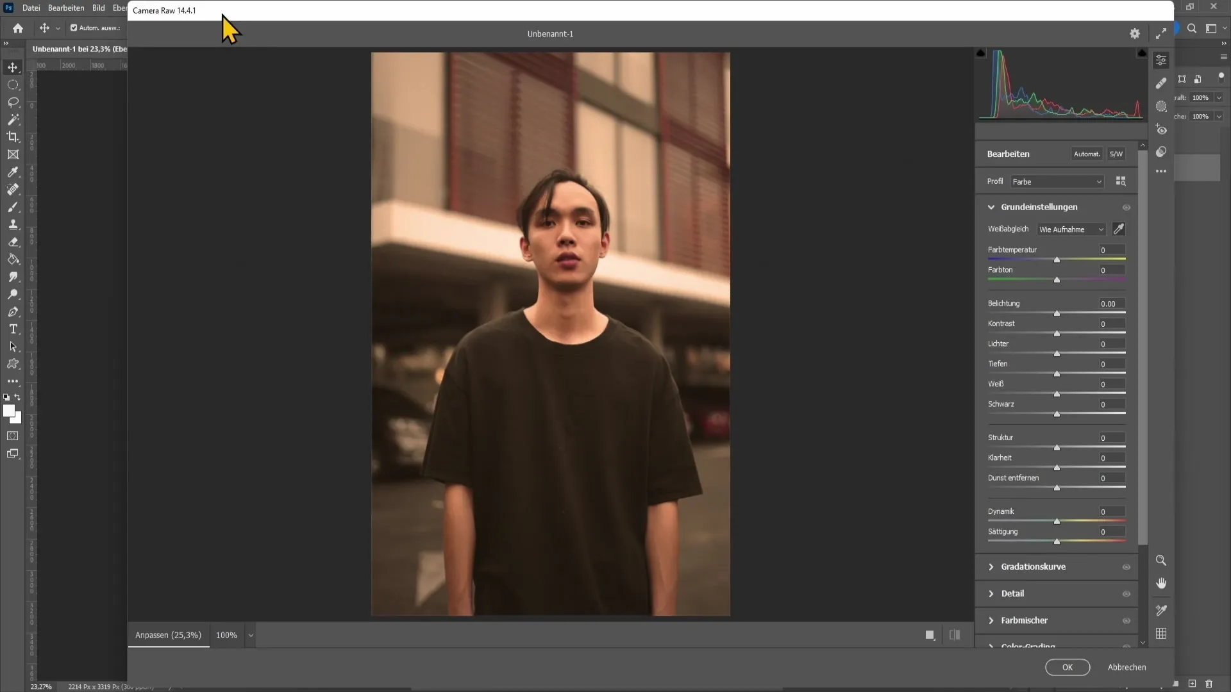Toggle the Camera Raw grid overlay
Viewport: 1231px width, 692px height.
point(1161,634)
